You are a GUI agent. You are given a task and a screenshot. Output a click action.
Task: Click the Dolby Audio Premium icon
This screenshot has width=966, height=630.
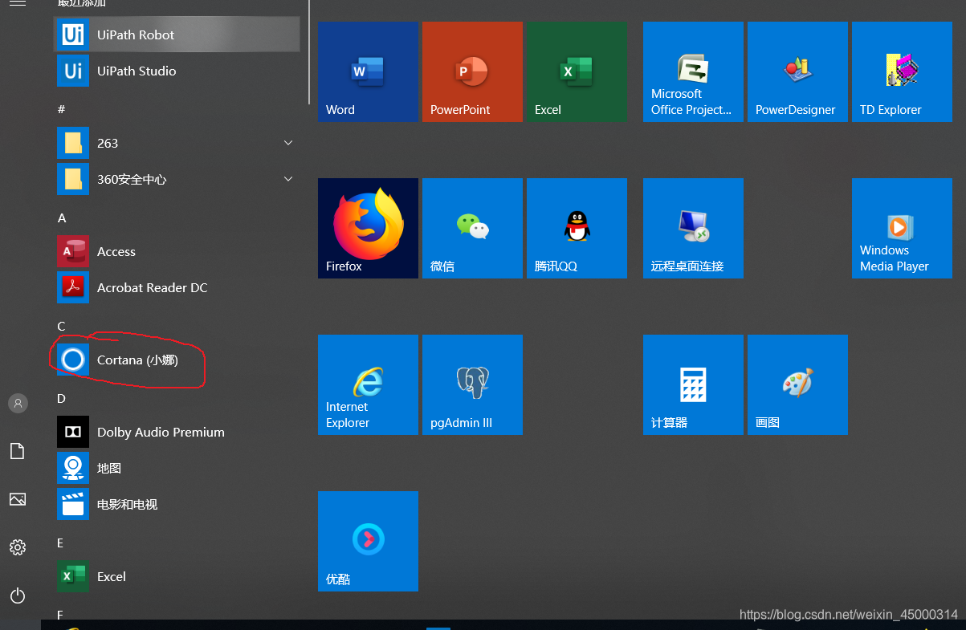pyautogui.click(x=73, y=432)
